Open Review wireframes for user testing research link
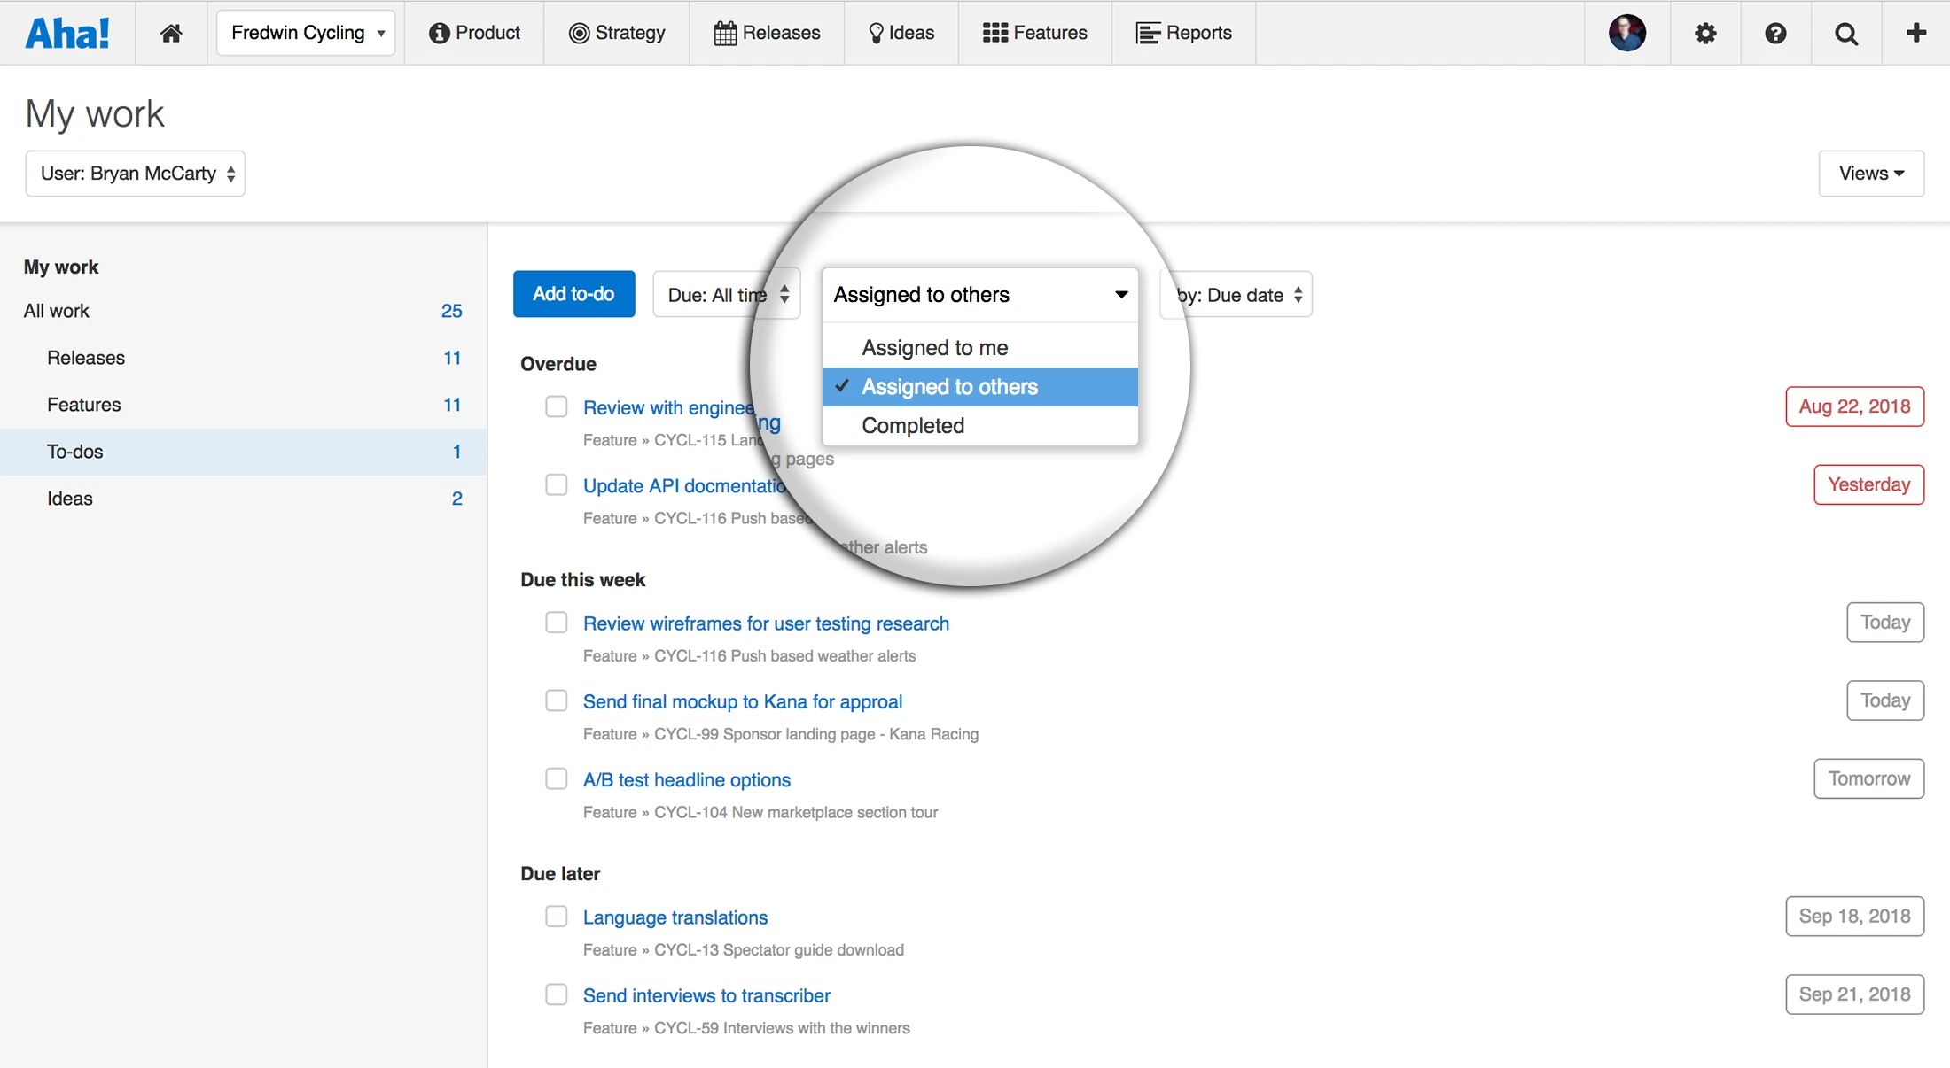The image size is (1950, 1068). click(766, 623)
